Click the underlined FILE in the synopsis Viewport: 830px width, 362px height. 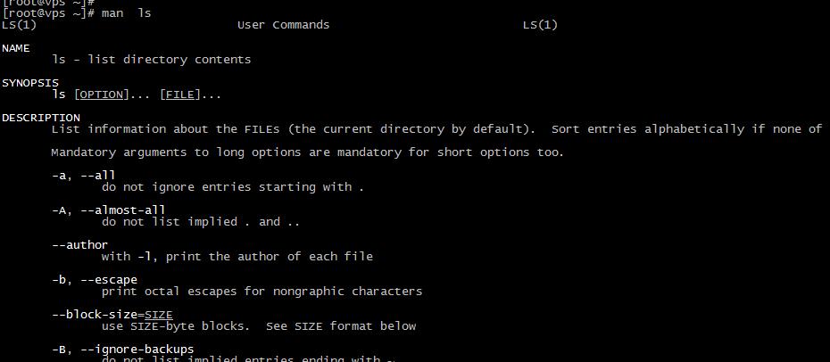pos(178,95)
